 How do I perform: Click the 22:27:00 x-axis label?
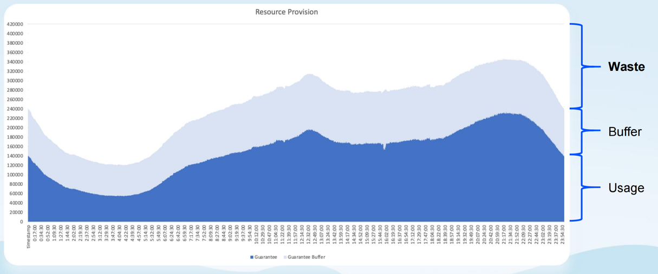[x=530, y=233]
